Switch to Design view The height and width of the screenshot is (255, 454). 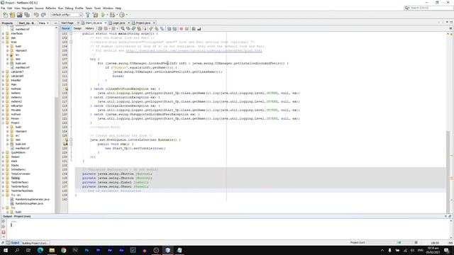[x=77, y=28]
